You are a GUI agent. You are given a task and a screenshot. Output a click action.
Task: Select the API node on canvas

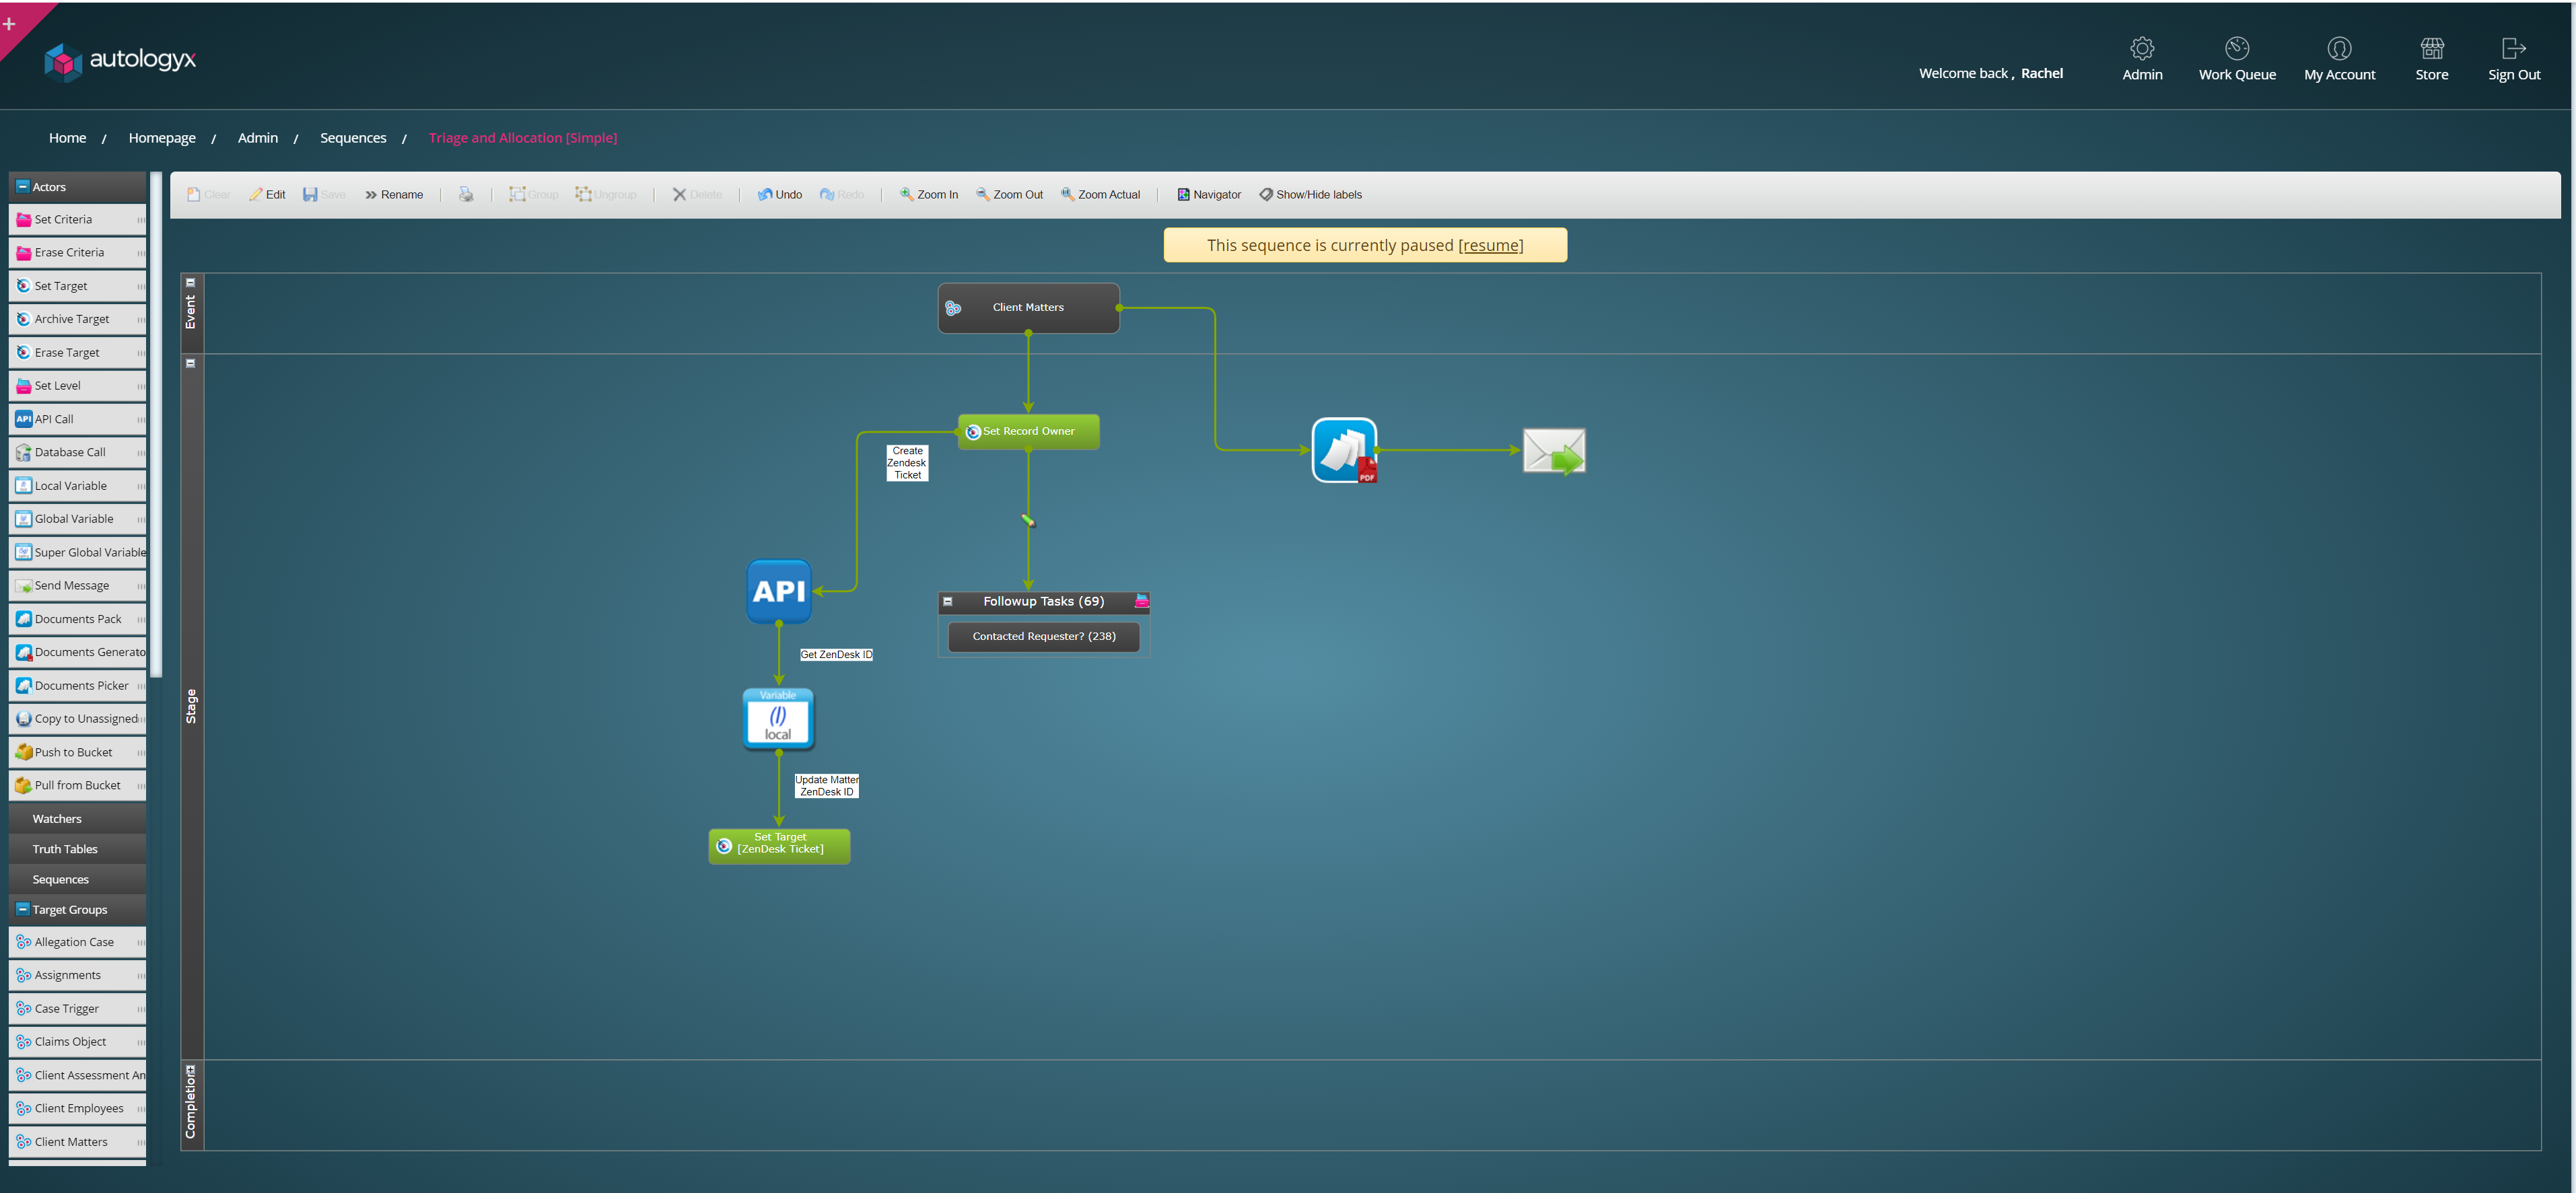tap(779, 592)
